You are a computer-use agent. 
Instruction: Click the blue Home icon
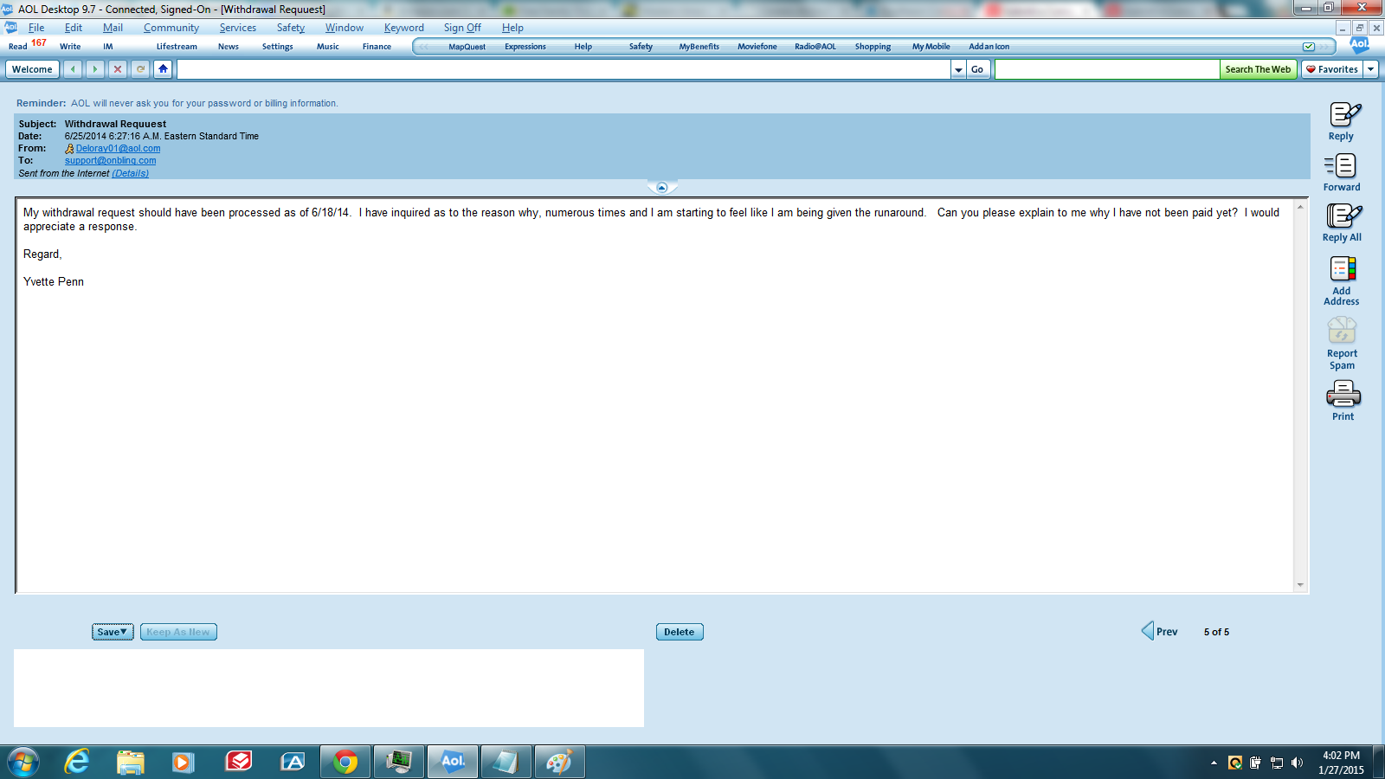coord(163,69)
